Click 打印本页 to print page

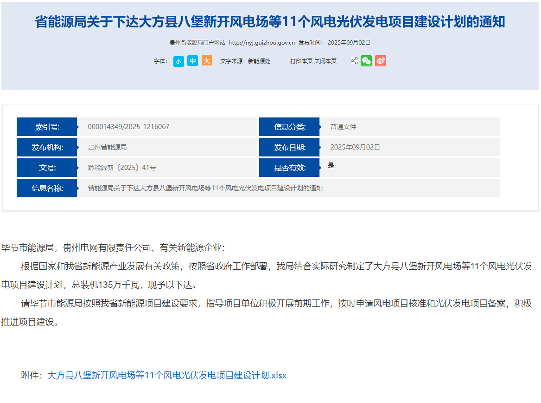(x=301, y=61)
